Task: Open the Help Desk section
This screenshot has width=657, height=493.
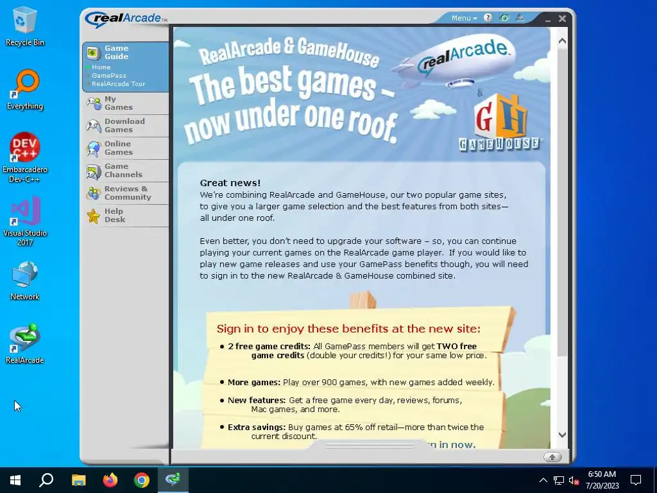Action: point(115,216)
